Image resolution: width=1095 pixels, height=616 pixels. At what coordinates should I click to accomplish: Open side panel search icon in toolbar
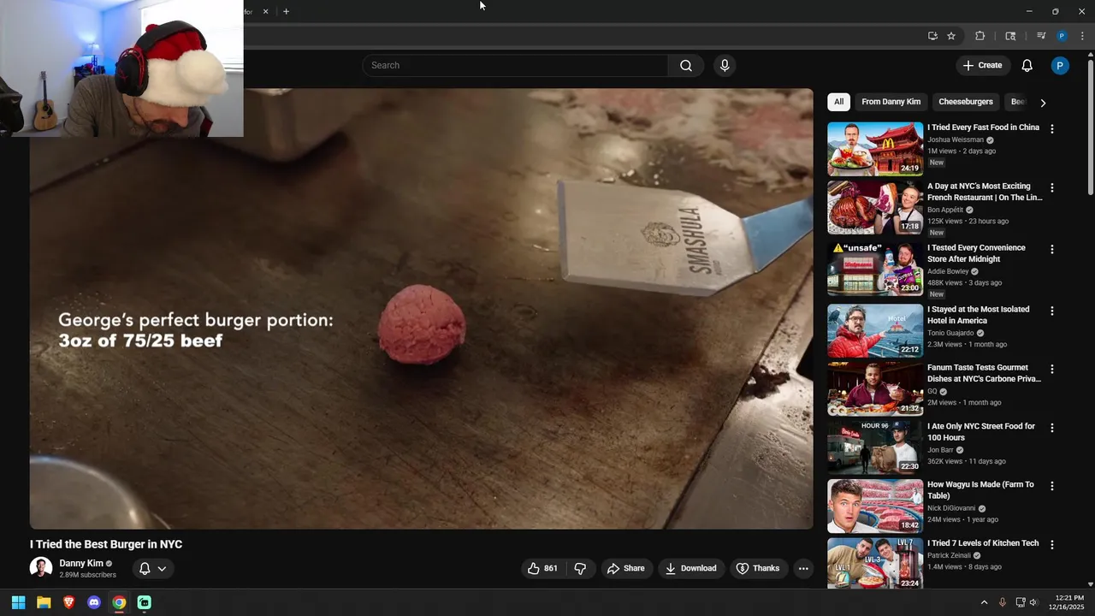[1010, 36]
